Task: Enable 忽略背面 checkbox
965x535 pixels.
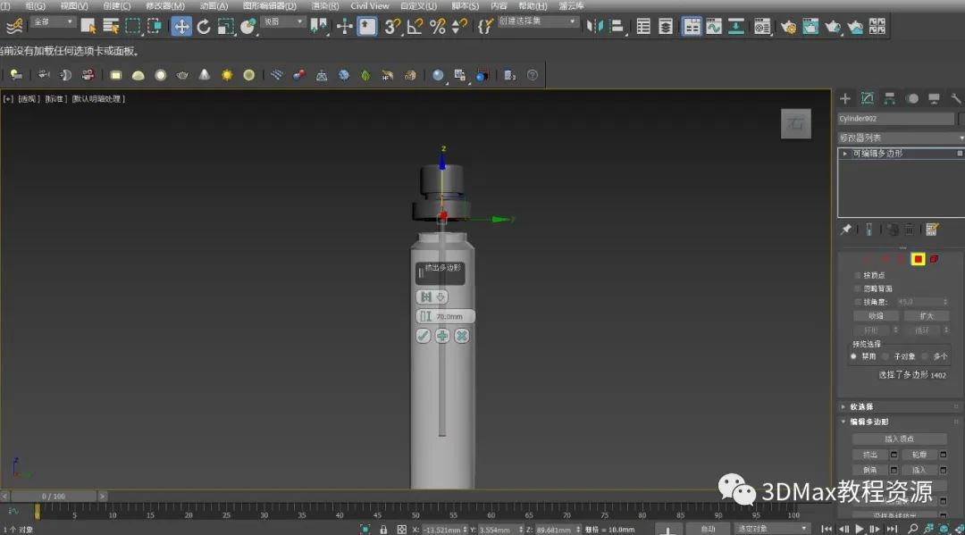Action: (x=859, y=288)
